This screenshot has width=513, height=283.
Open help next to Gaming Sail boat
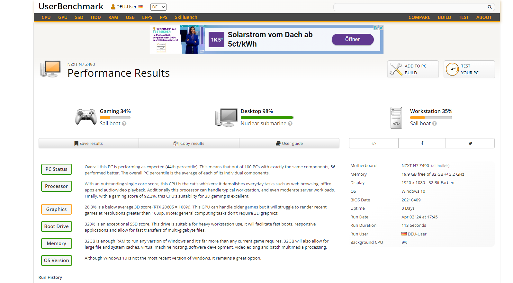[x=124, y=123]
